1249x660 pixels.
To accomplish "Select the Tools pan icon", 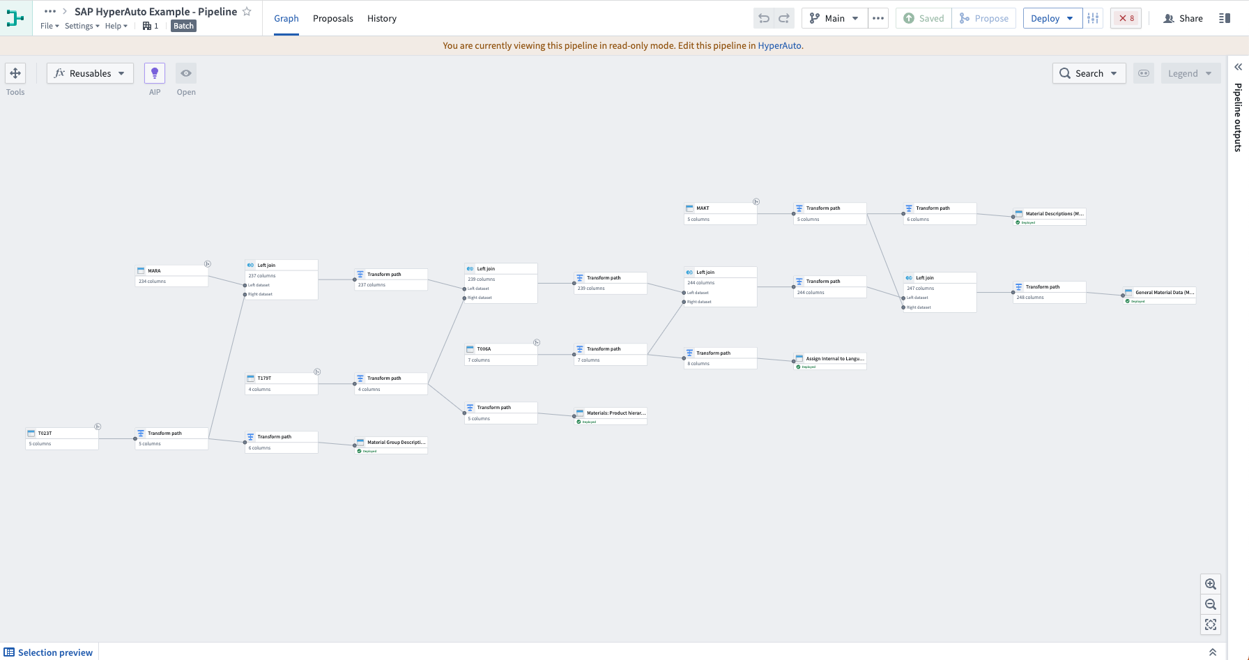I will coord(15,73).
